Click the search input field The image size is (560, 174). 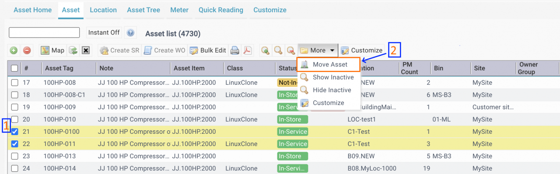pyautogui.click(x=44, y=33)
